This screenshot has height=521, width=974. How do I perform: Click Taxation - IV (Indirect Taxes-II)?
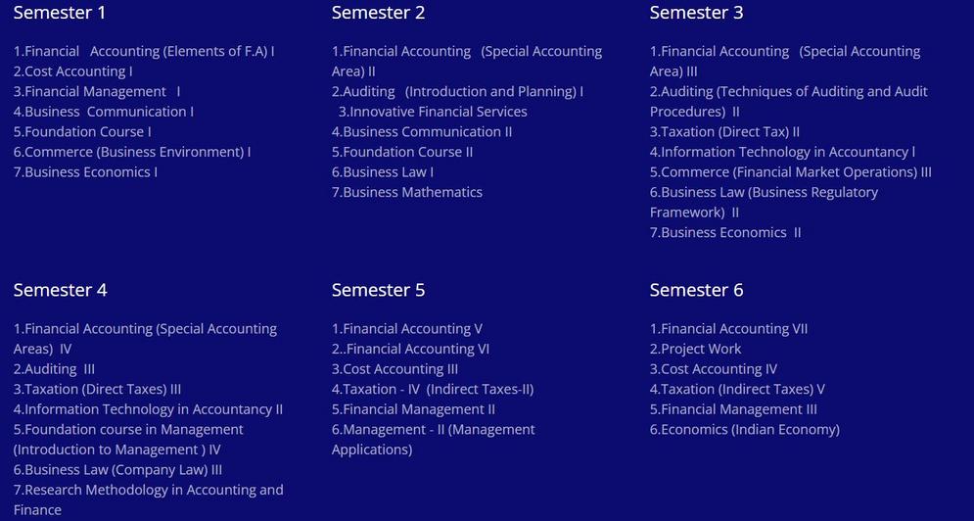pos(433,389)
